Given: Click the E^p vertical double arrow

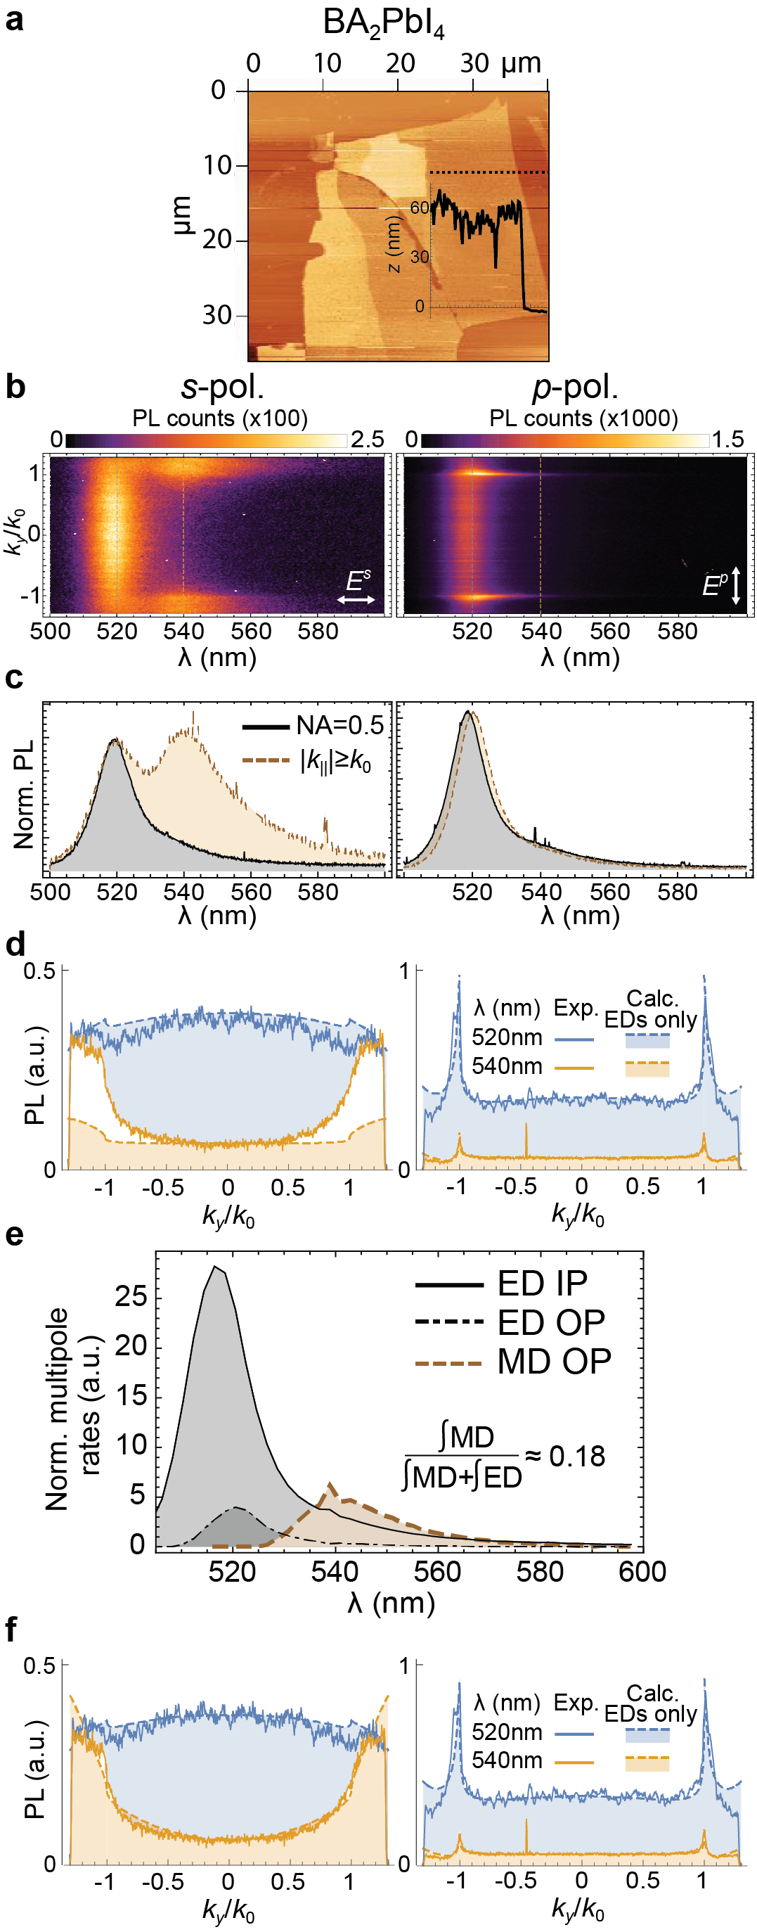Looking at the screenshot, I should point(736,586).
